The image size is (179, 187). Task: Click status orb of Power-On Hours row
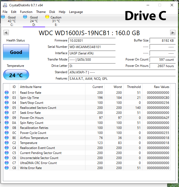[7, 118]
